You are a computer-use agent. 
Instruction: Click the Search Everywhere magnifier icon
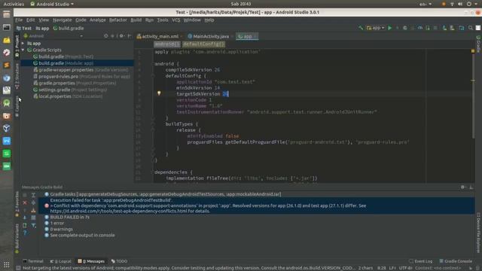[x=470, y=28]
